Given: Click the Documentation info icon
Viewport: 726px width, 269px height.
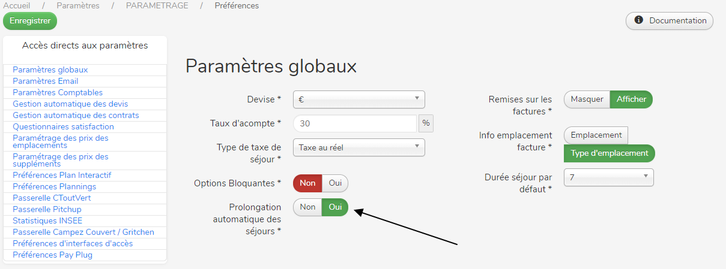Looking at the screenshot, I should pyautogui.click(x=638, y=20).
